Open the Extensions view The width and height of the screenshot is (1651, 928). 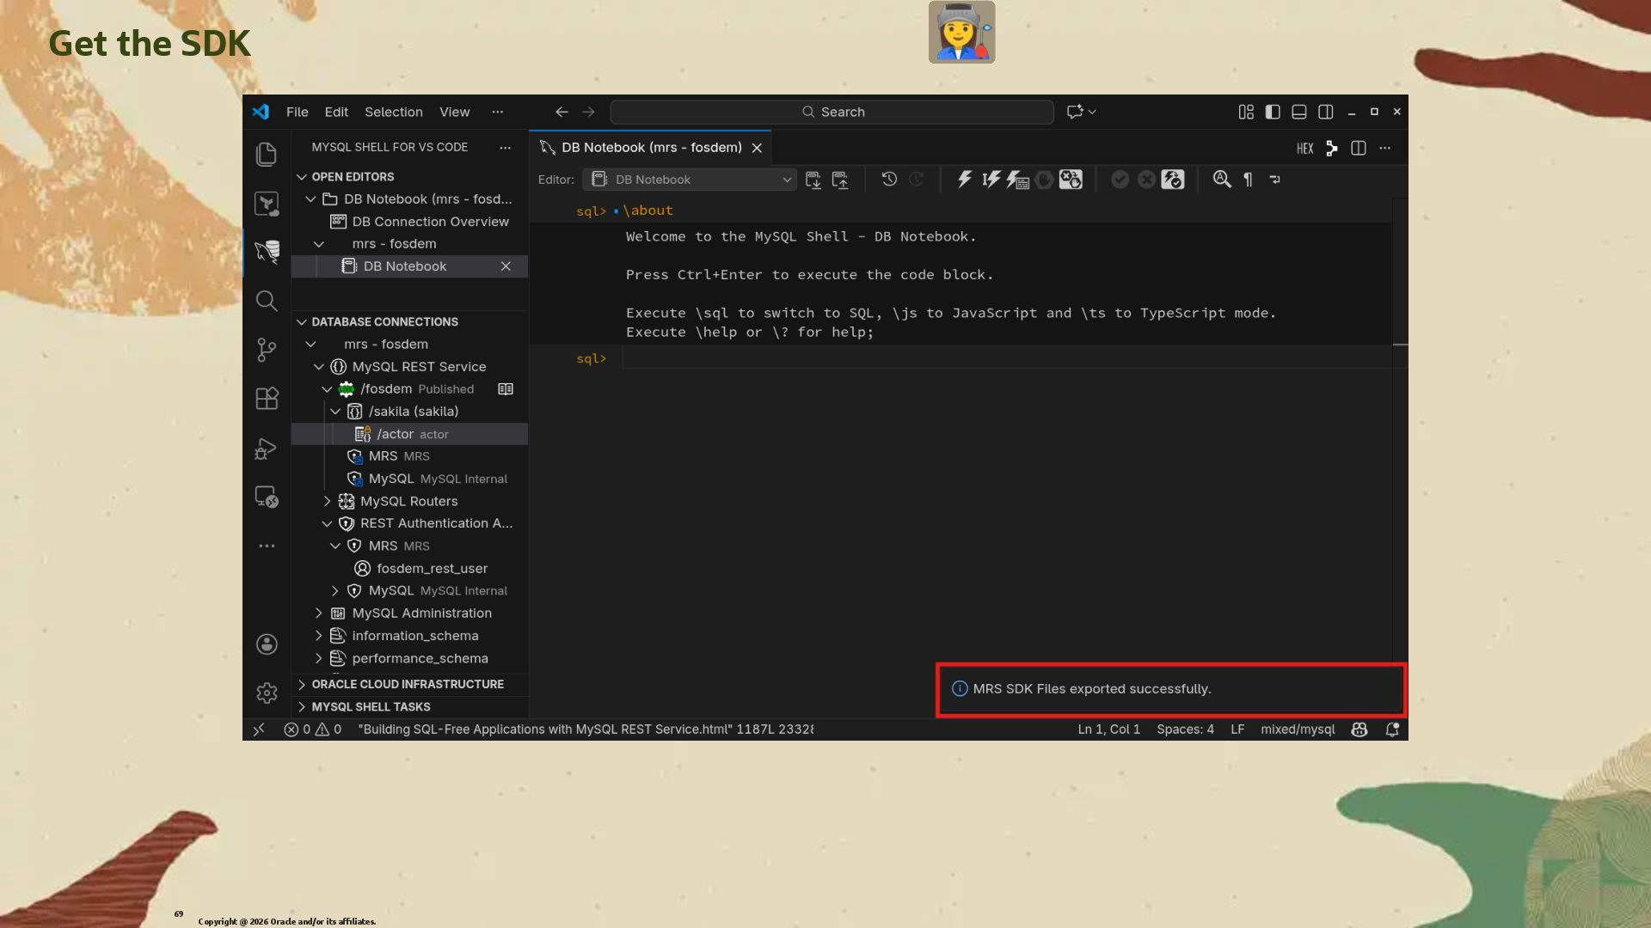tap(267, 399)
